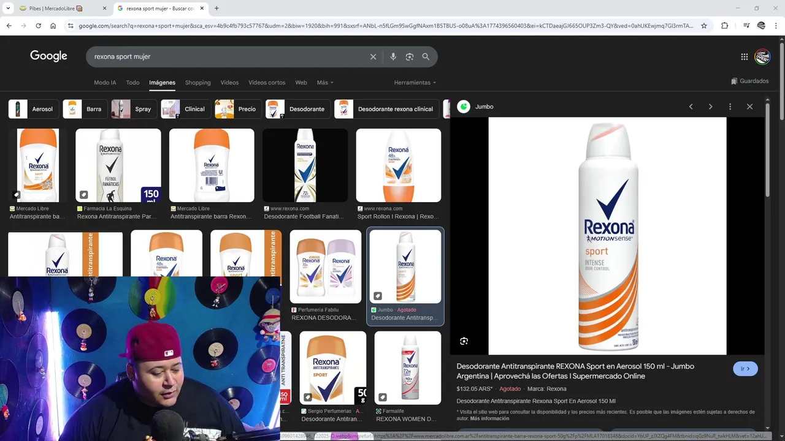Viewport: 785px width, 441px height.
Task: Open the Google account avatar
Action: pos(762,56)
